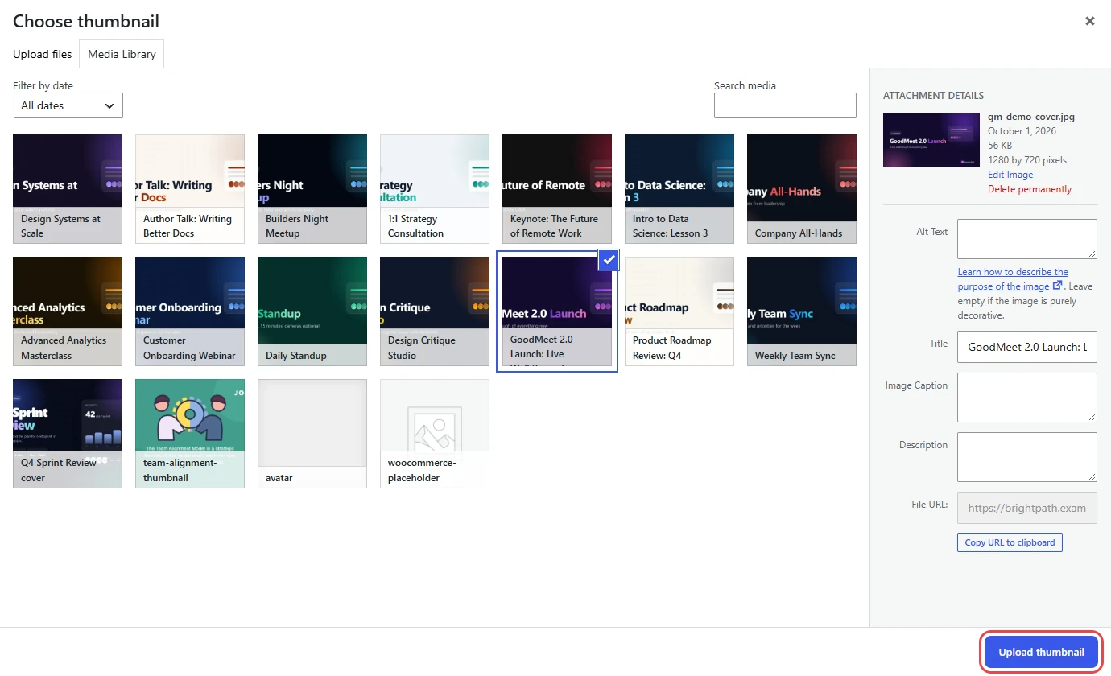Image resolution: width=1111 pixels, height=676 pixels.
Task: Pick the Advanced Analytics Masterclass image
Action: pos(68,311)
